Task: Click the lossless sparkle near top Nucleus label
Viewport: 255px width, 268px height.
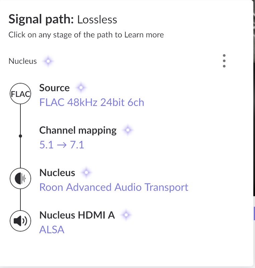Action: (x=48, y=61)
